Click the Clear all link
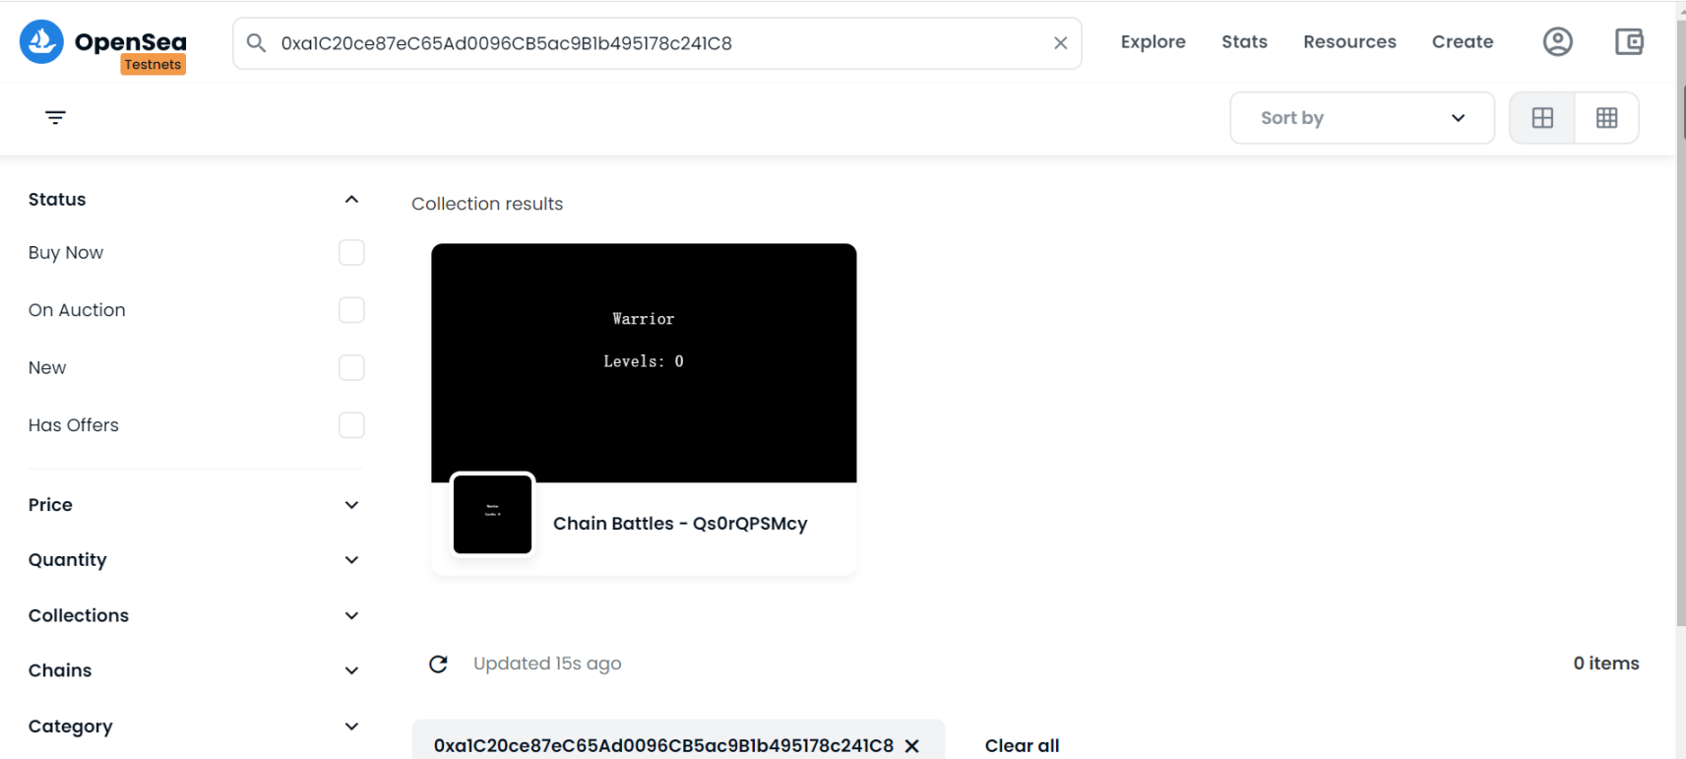This screenshot has width=1686, height=759. (1022, 746)
